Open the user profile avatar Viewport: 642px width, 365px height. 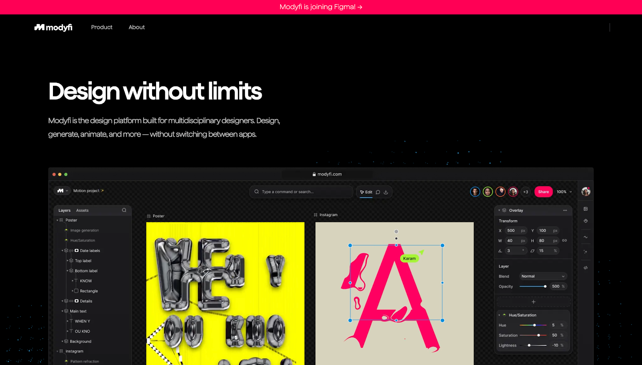point(586,192)
